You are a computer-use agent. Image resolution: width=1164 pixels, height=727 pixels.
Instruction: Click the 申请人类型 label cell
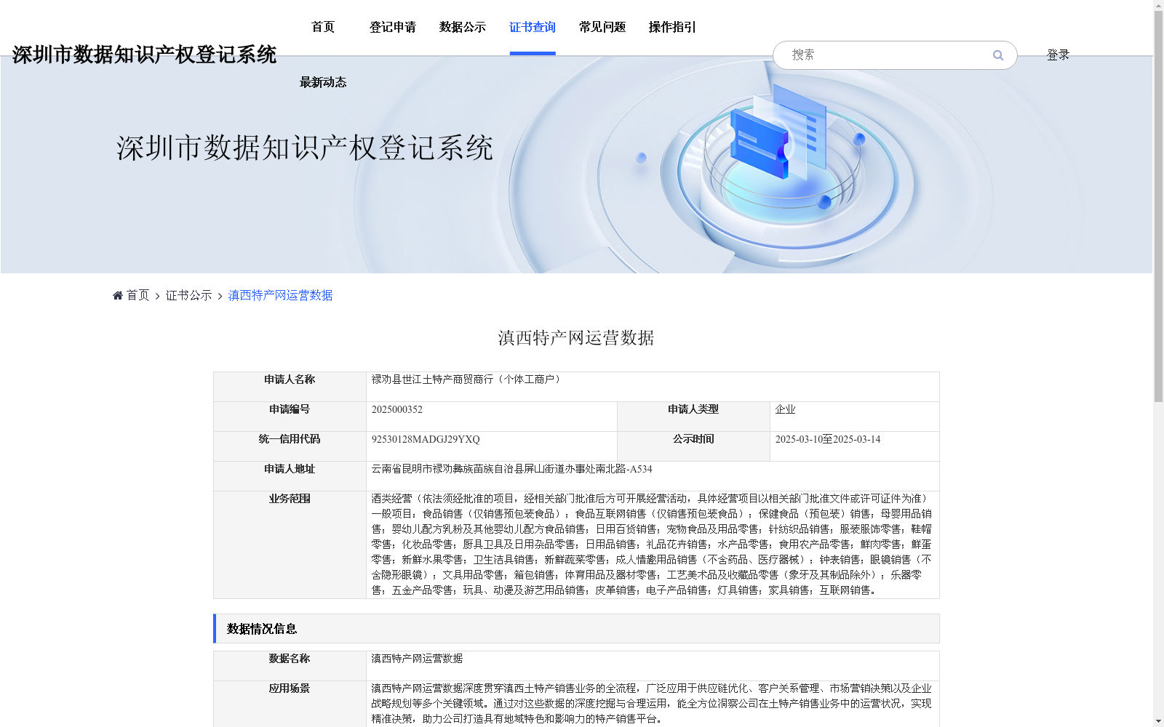click(x=693, y=417)
